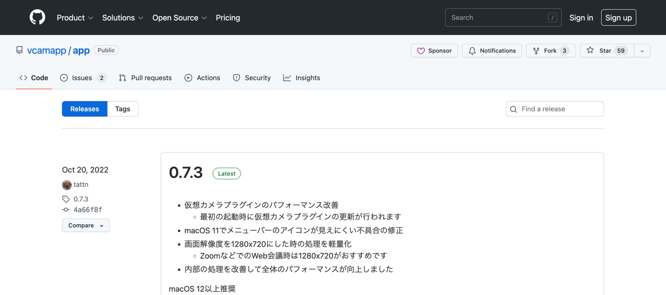Click the Code brackets icon

point(23,78)
